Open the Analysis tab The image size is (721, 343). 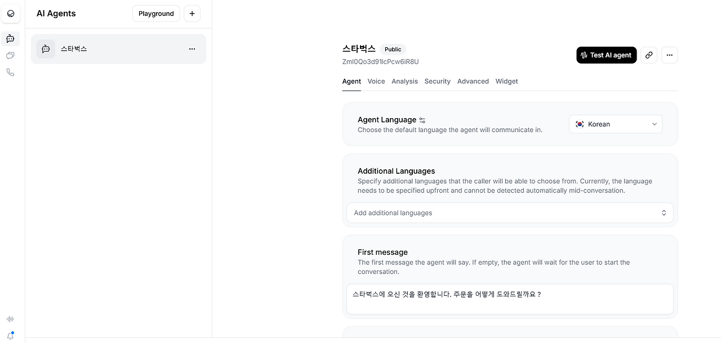pyautogui.click(x=404, y=82)
